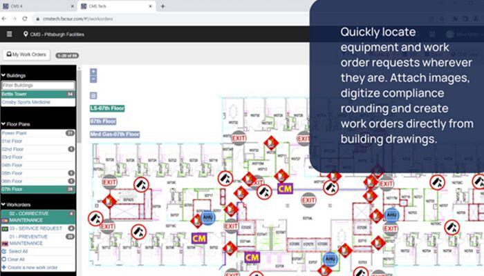Click the sidebar vertical scrollbar
Image resolution: width=484 pixels, height=276 pixels.
(80, 106)
